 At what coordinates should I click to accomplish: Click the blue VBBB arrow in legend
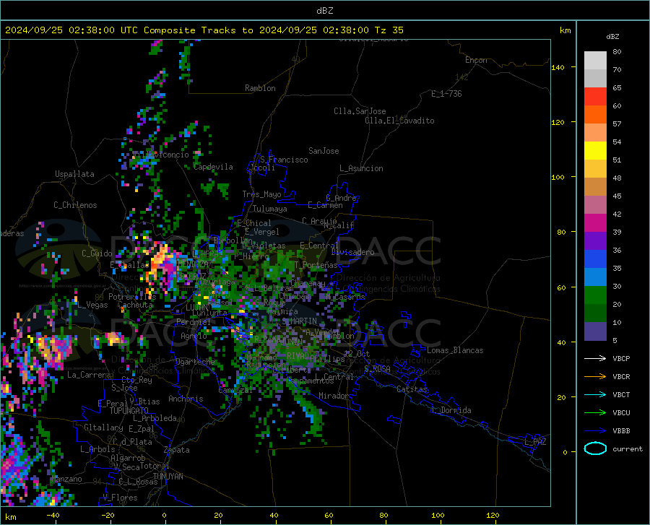[595, 431]
